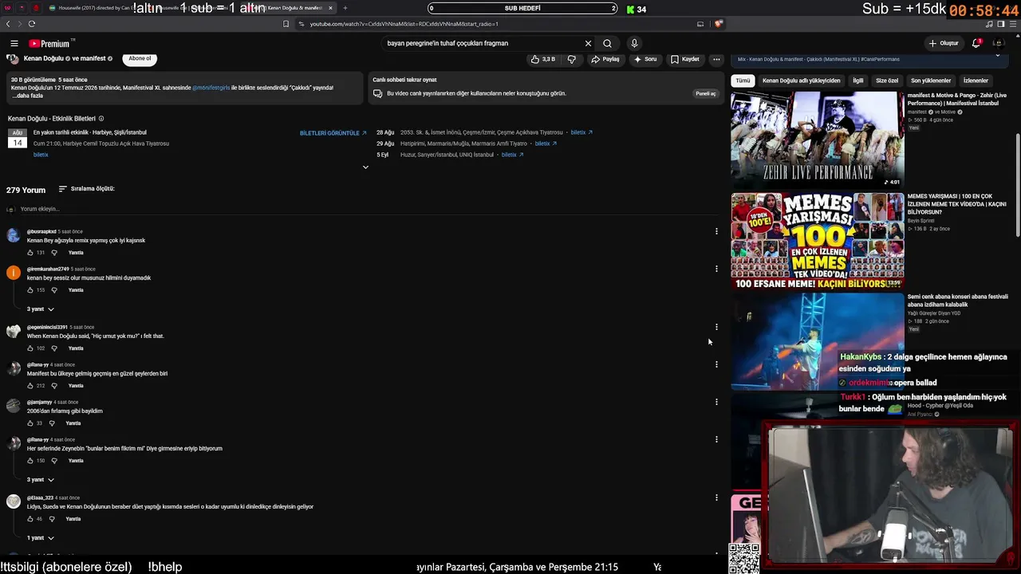Open the Sıralama ölçütü sort dropdown
Image resolution: width=1021 pixels, height=574 pixels.
point(86,189)
